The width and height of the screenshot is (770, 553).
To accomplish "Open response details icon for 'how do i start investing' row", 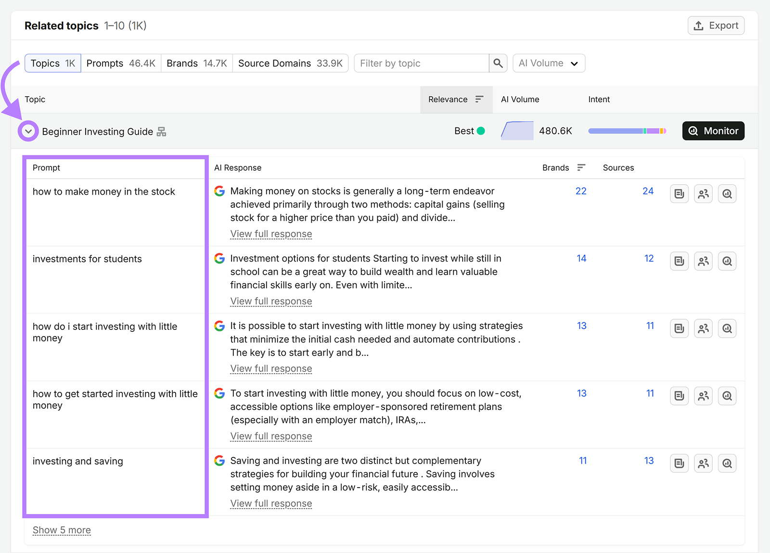I will (x=680, y=328).
